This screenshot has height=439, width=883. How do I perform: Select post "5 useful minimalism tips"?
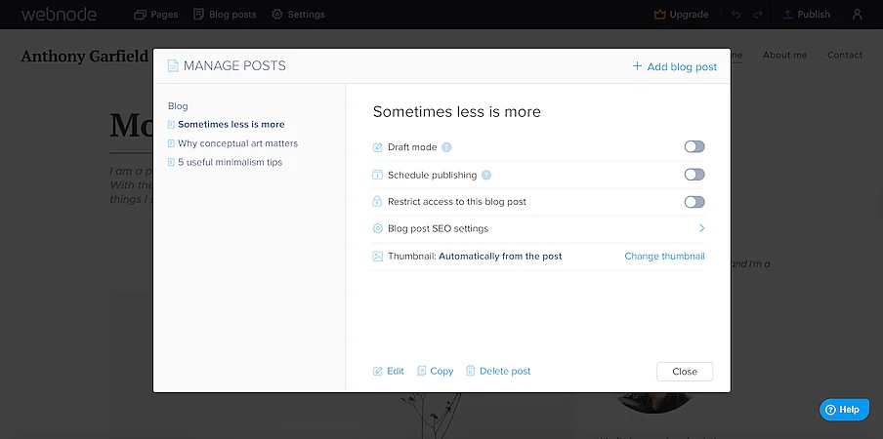[x=230, y=162]
